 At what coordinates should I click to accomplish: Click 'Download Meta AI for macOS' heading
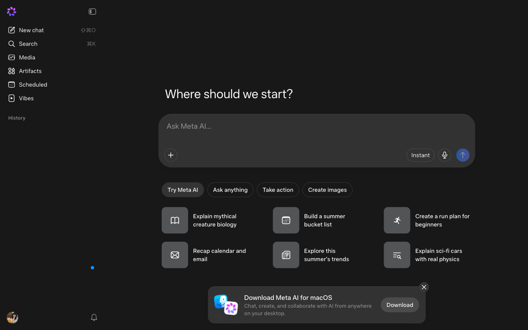coord(288,297)
